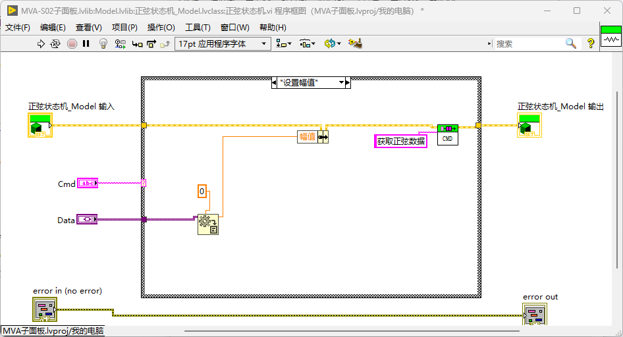Toggle Retain Wire Values icon
Screen dimensions: 623x337
tap(120, 43)
